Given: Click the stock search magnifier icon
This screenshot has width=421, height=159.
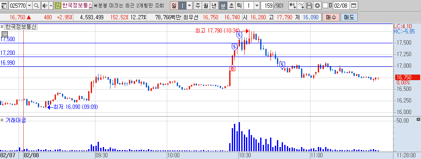Looking at the screenshot, I should pos(37,5).
